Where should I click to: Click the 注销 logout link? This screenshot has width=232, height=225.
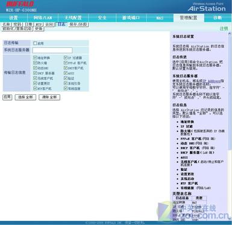click(224, 29)
